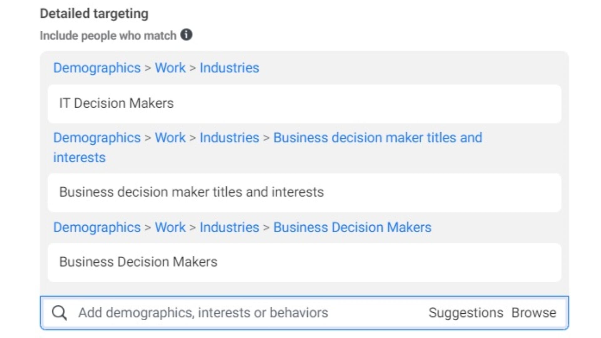The image size is (601, 338).
Task: Open the Demographics link in the third breadcrumb row
Action: click(x=97, y=228)
